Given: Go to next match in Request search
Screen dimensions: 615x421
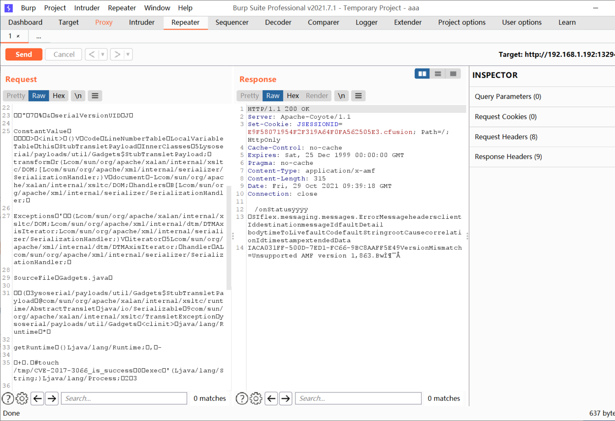Looking at the screenshot, I should coord(52,399).
